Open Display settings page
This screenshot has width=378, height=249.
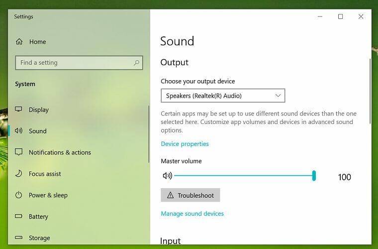[x=79, y=110]
